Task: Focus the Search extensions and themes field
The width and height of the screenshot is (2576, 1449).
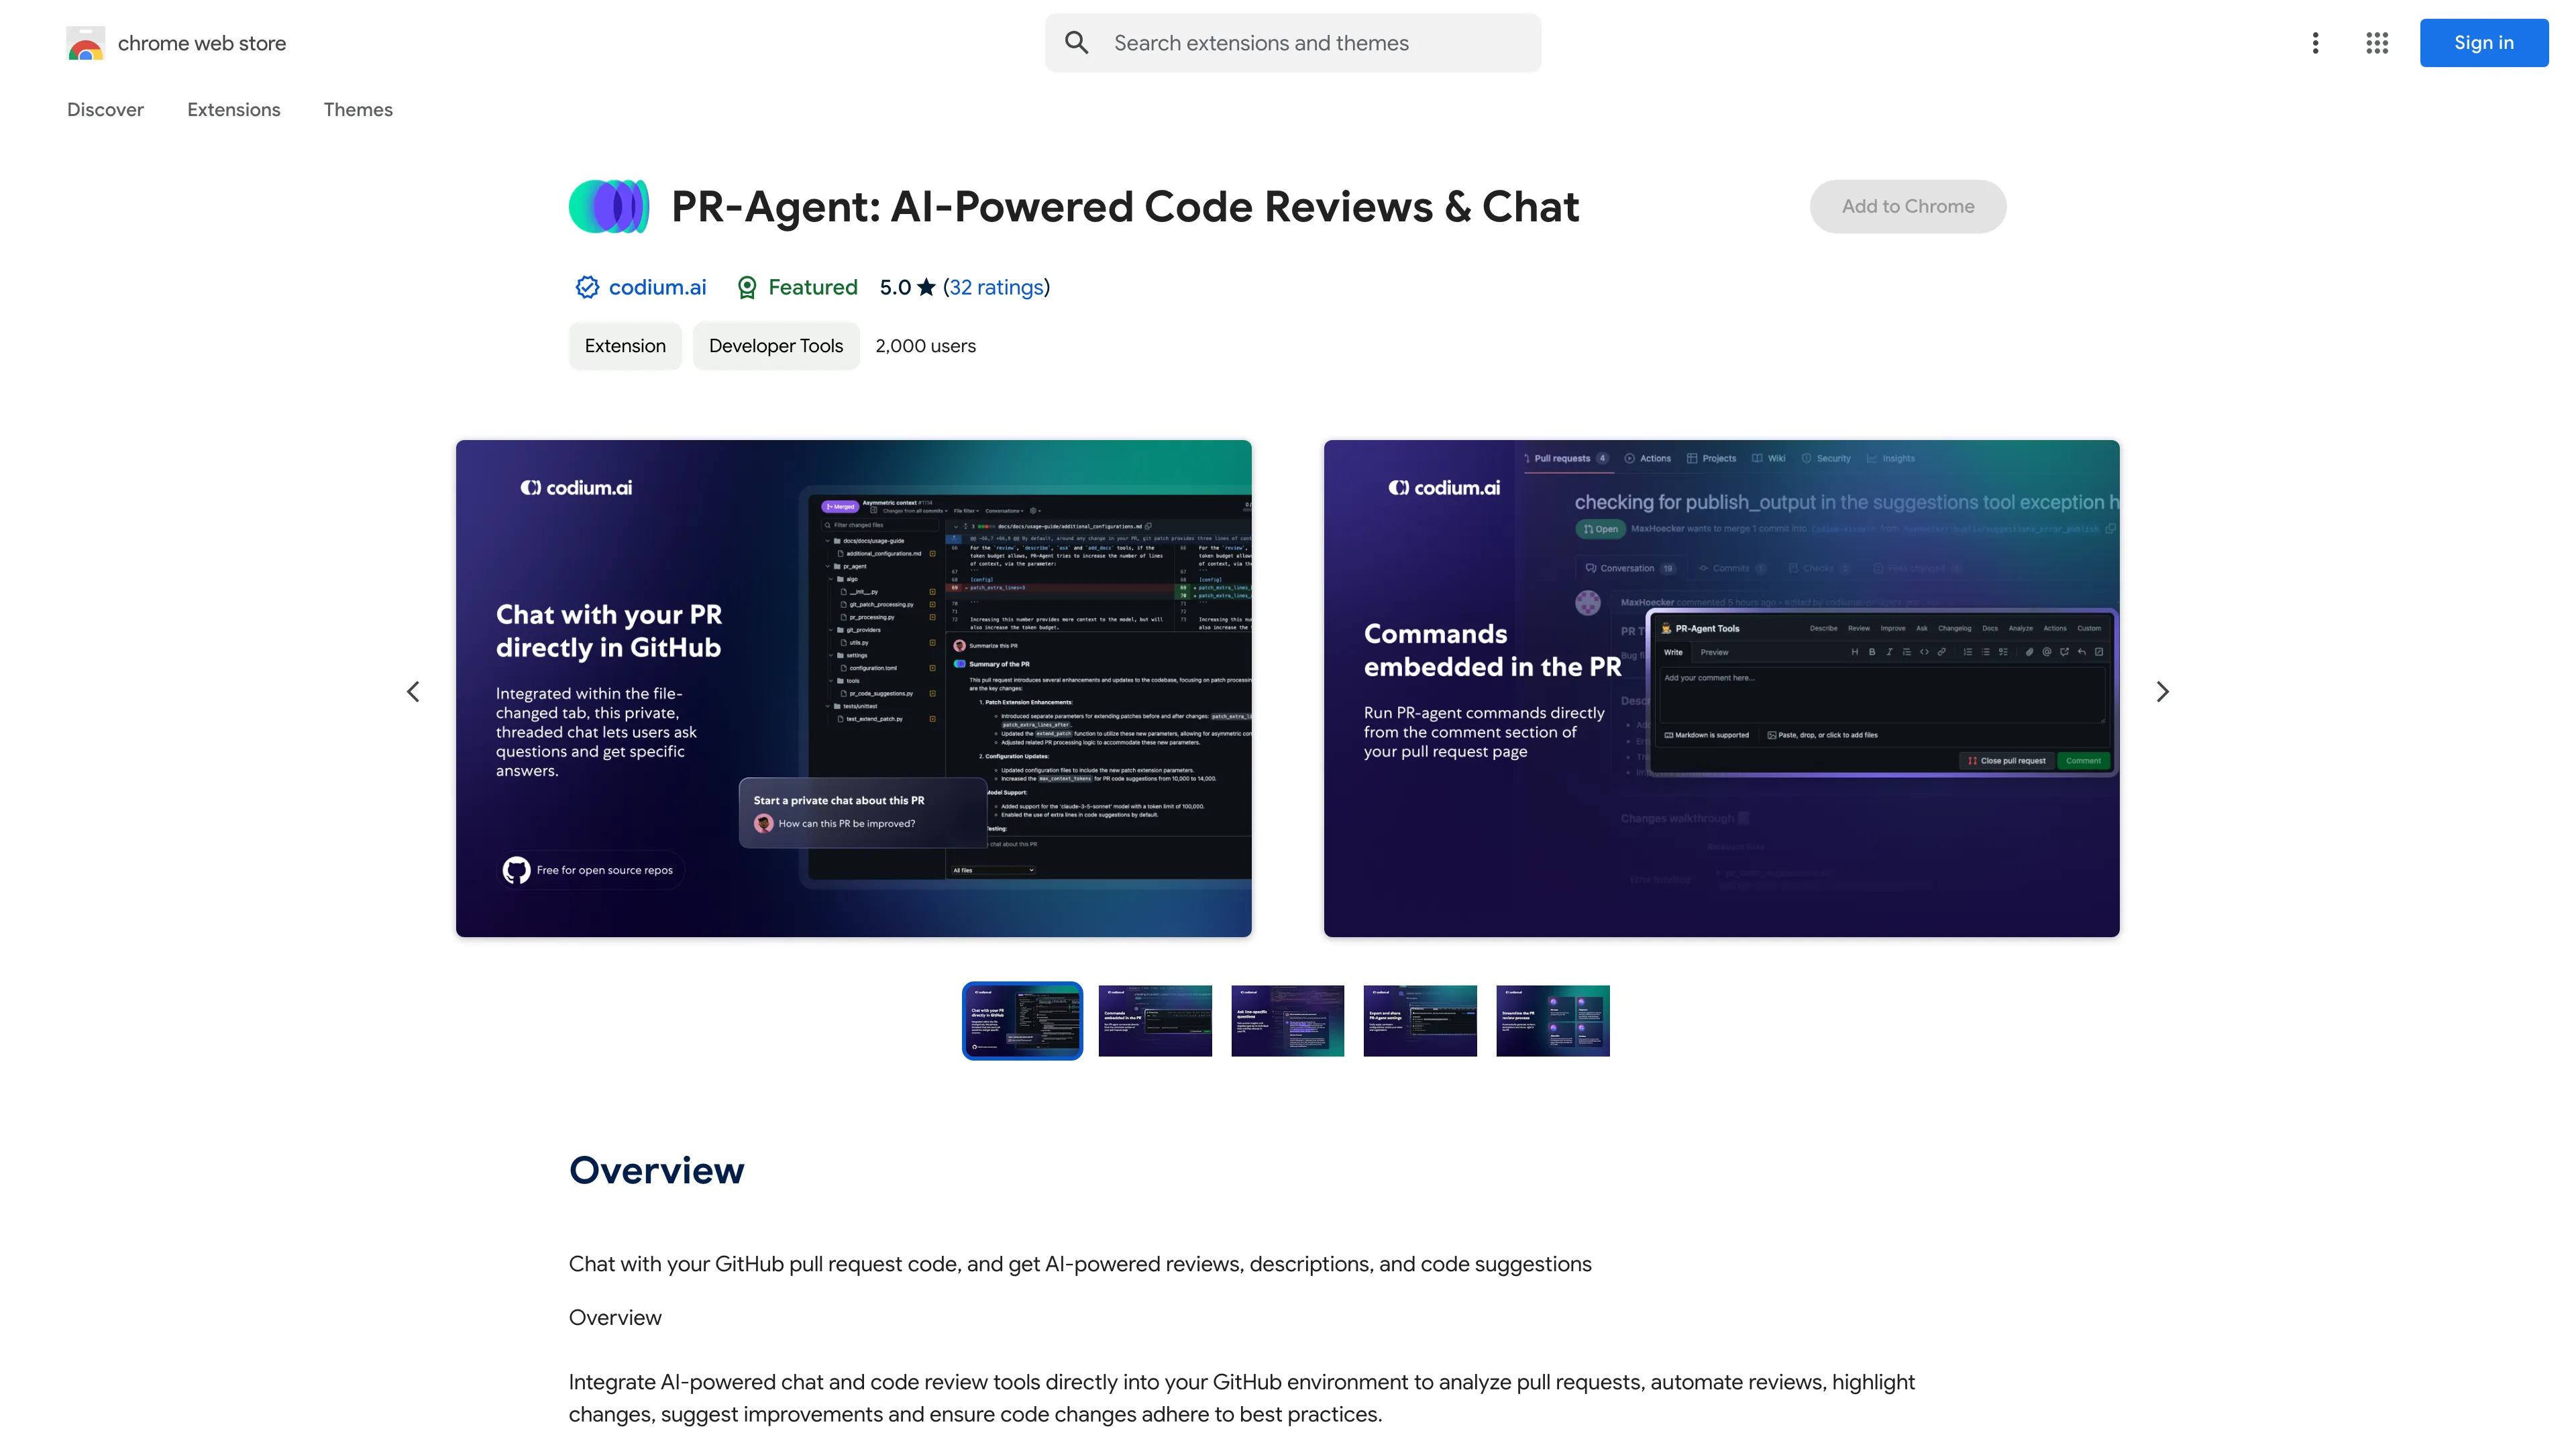Action: click(x=1292, y=43)
